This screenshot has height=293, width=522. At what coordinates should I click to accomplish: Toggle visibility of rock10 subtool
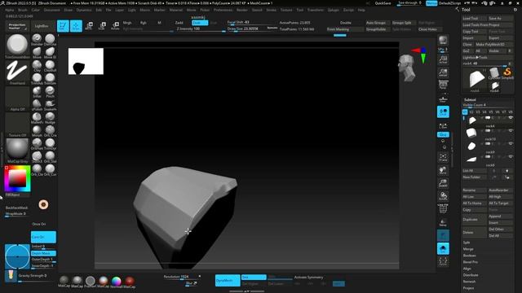511,131
